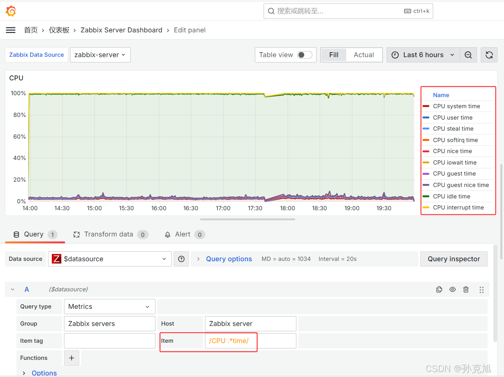504x377 pixels.
Task: Select the Fill display option
Action: [x=334, y=55]
